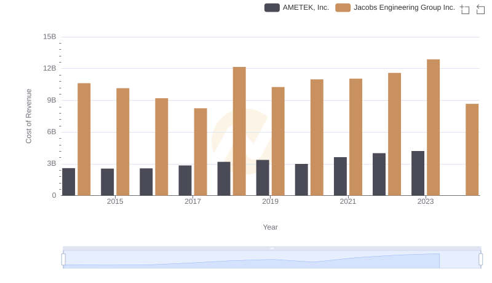Click the right handle of range slider

tap(481, 260)
